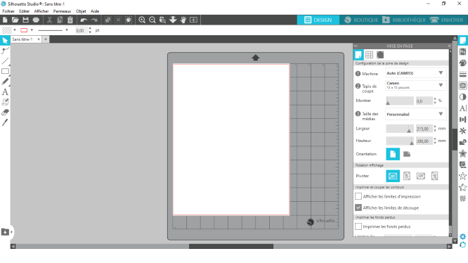
Task: Click the Save document icon
Action: (26, 20)
